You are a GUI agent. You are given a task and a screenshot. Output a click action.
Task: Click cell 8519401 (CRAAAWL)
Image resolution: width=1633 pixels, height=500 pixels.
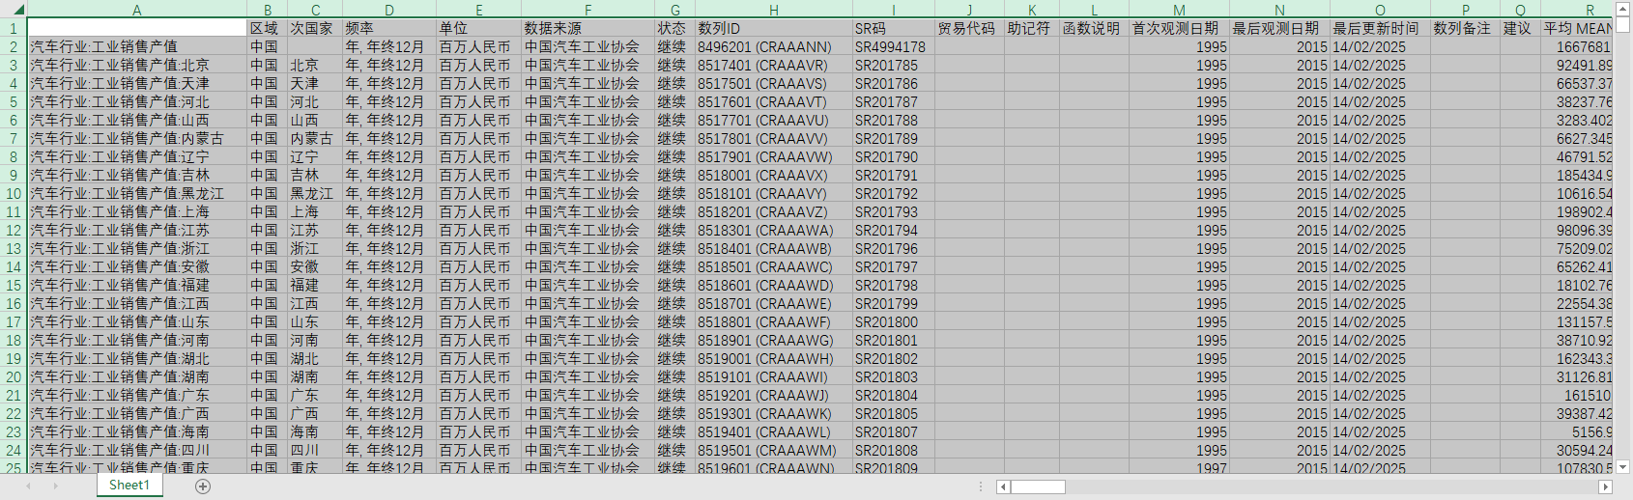[773, 431]
